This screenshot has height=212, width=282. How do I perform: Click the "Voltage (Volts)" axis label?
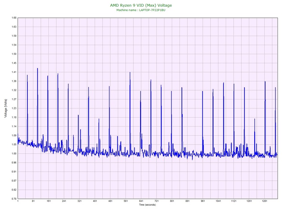click(x=6, y=108)
